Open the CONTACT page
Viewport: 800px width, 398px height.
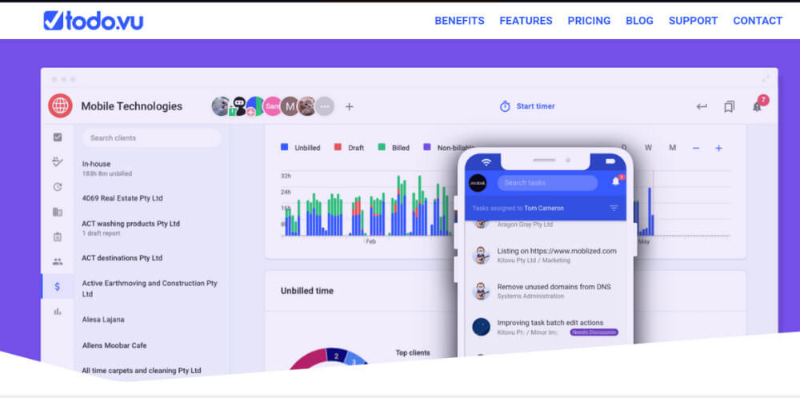pyautogui.click(x=757, y=21)
